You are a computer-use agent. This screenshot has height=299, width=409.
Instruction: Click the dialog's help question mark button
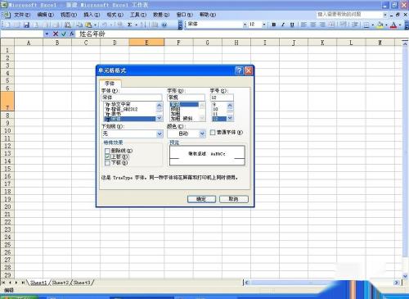click(x=239, y=71)
